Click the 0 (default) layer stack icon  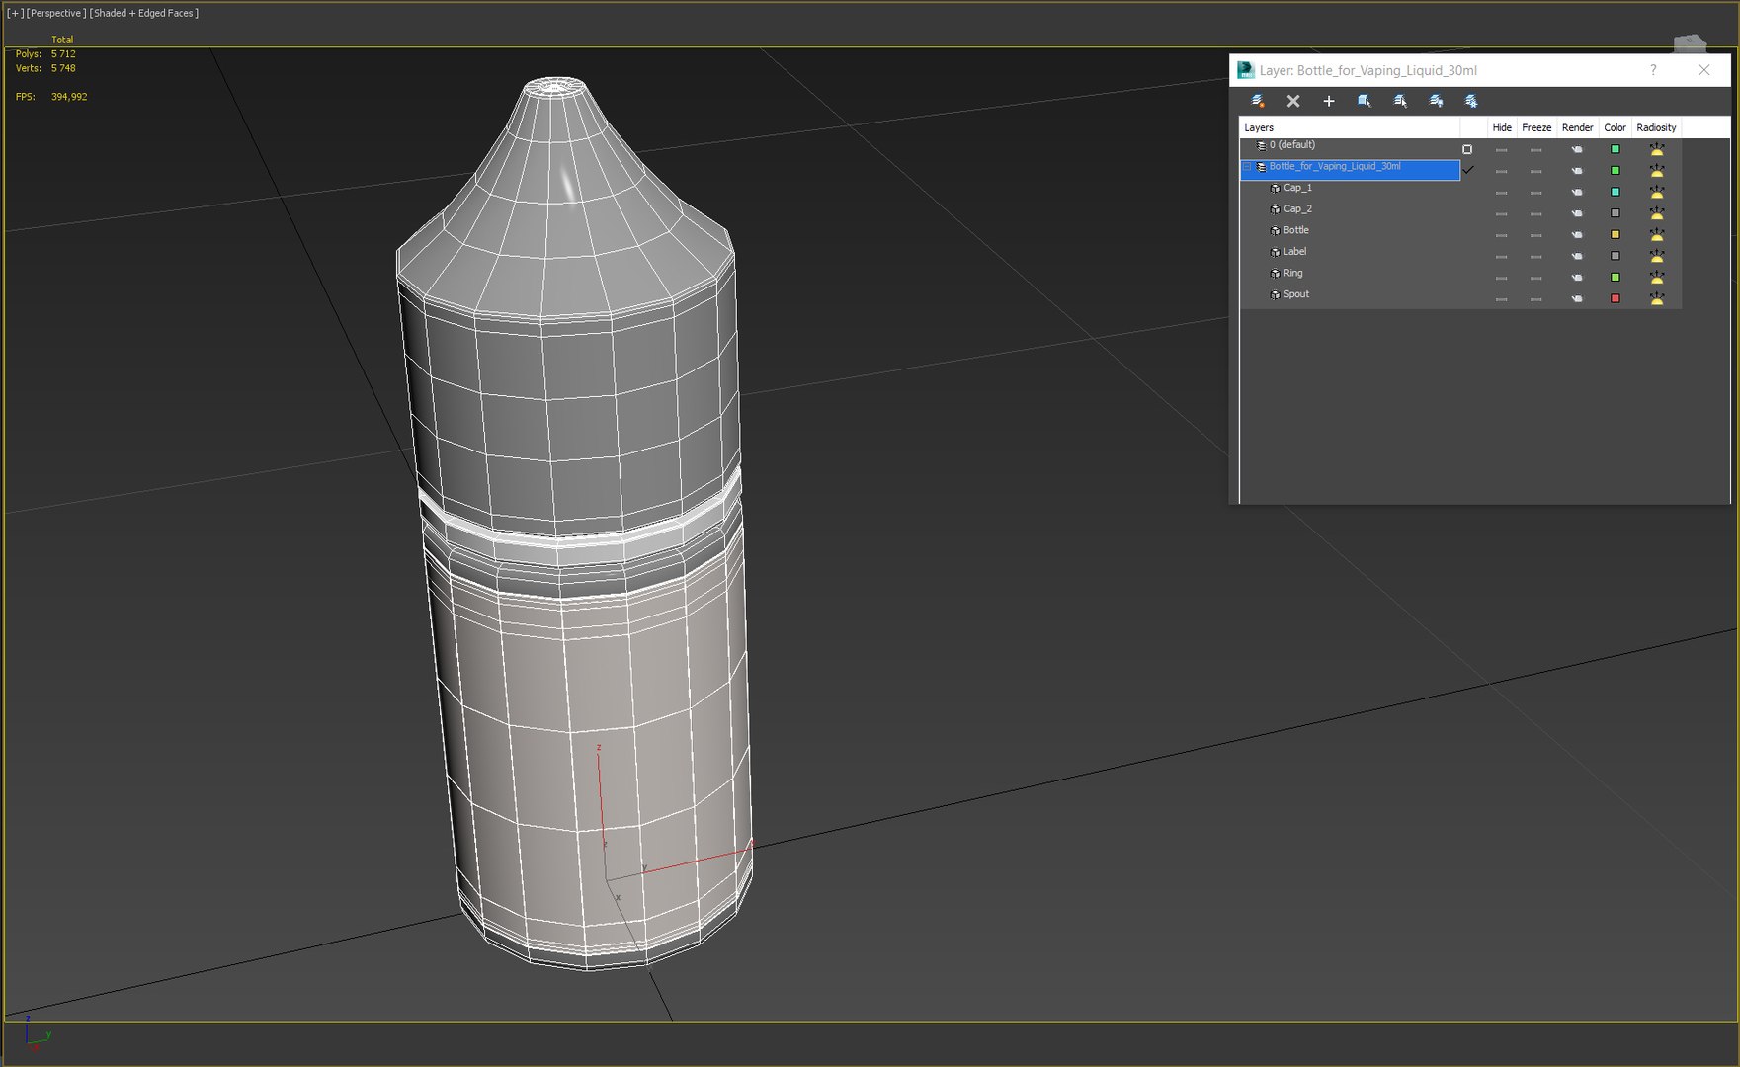1261,145
